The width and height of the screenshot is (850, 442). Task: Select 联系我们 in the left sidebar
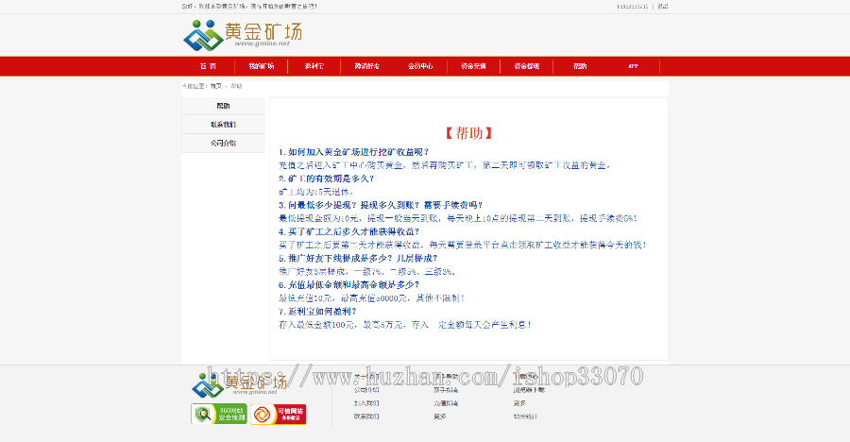[223, 124]
